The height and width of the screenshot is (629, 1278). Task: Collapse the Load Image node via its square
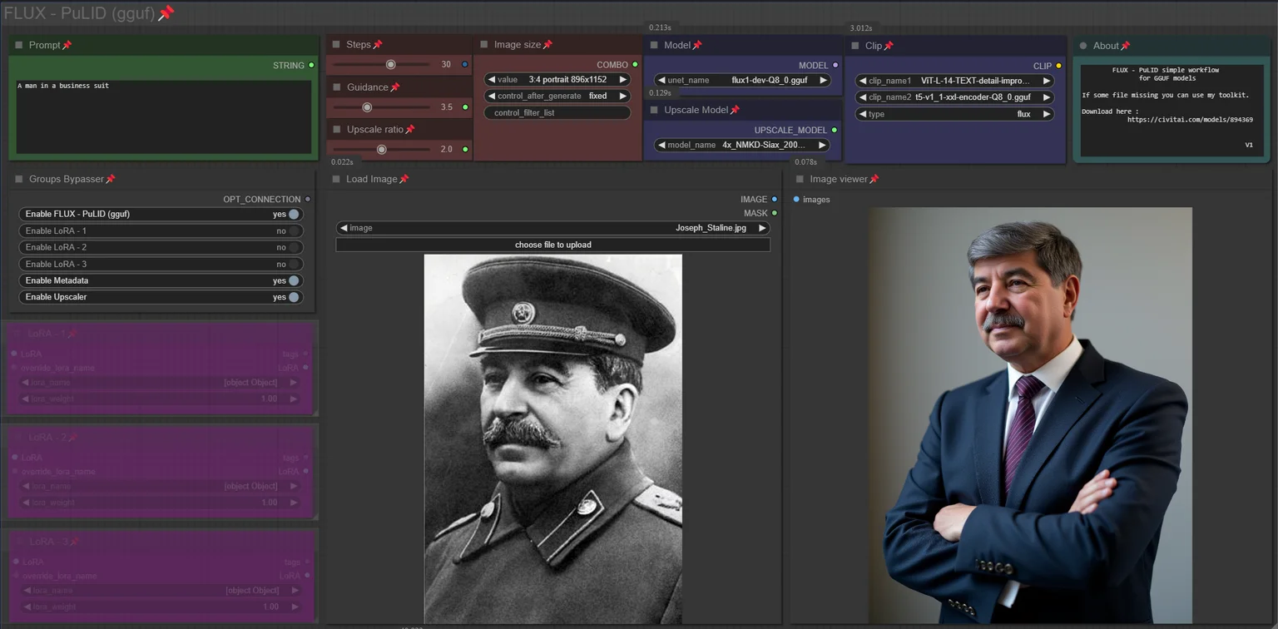click(337, 179)
